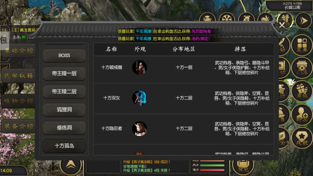Open the 商城 shop icon
The image size is (313, 176).
(x=302, y=91)
